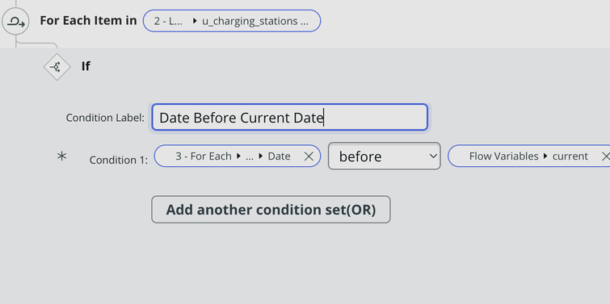The width and height of the screenshot is (610, 304).
Task: Click the For Each loop icon
Action: [x=16, y=22]
